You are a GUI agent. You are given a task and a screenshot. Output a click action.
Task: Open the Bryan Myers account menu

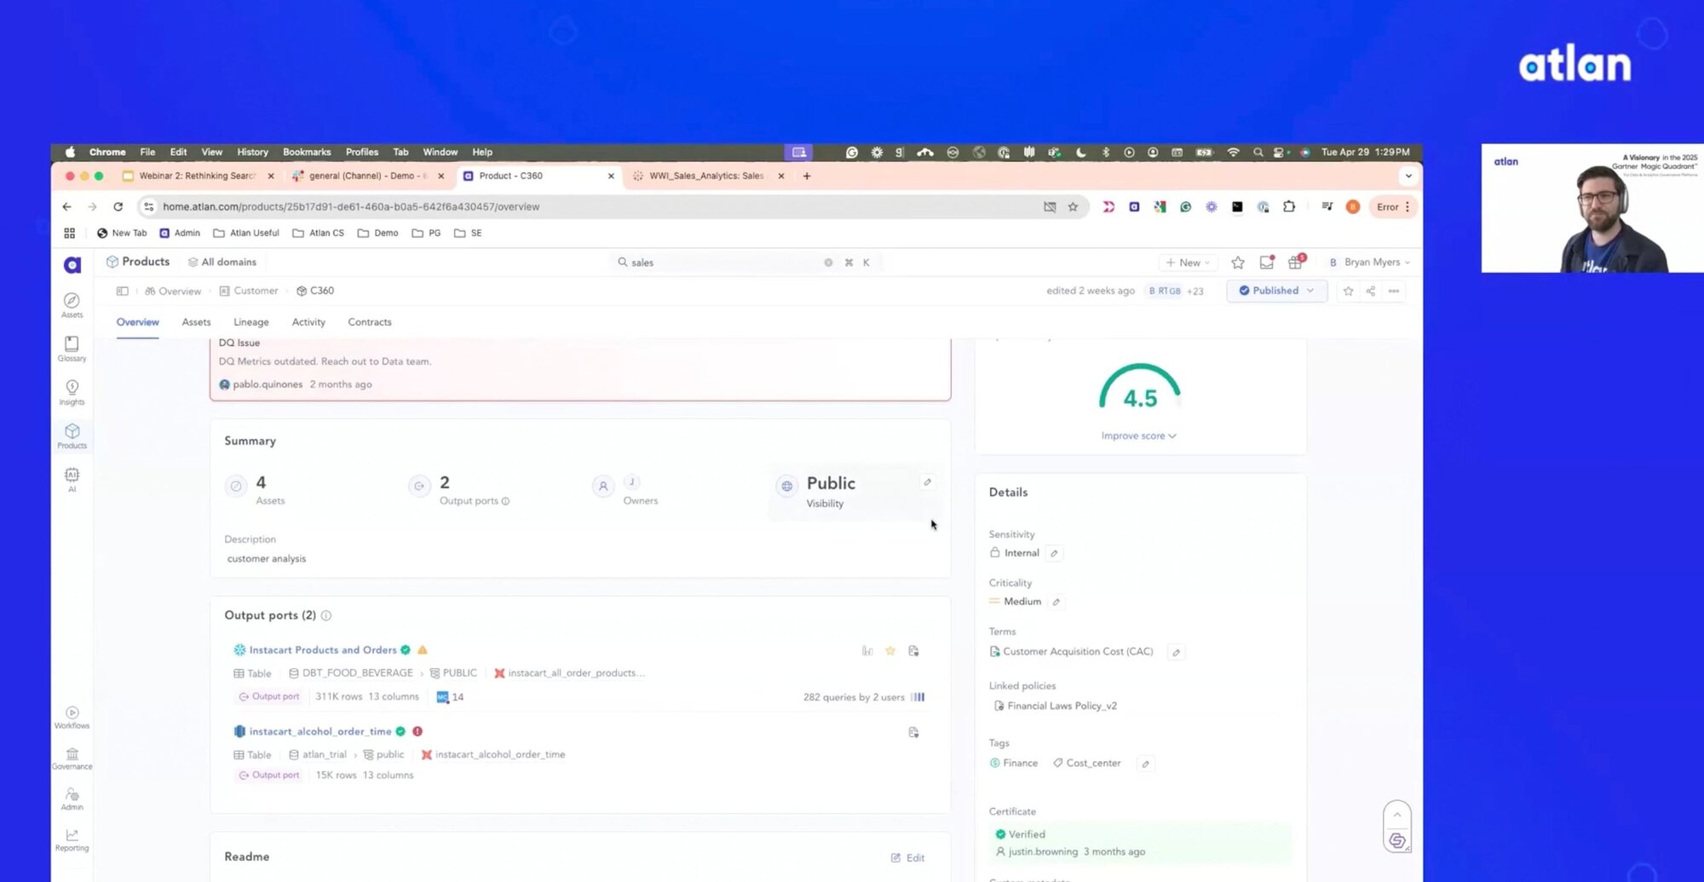click(1371, 262)
